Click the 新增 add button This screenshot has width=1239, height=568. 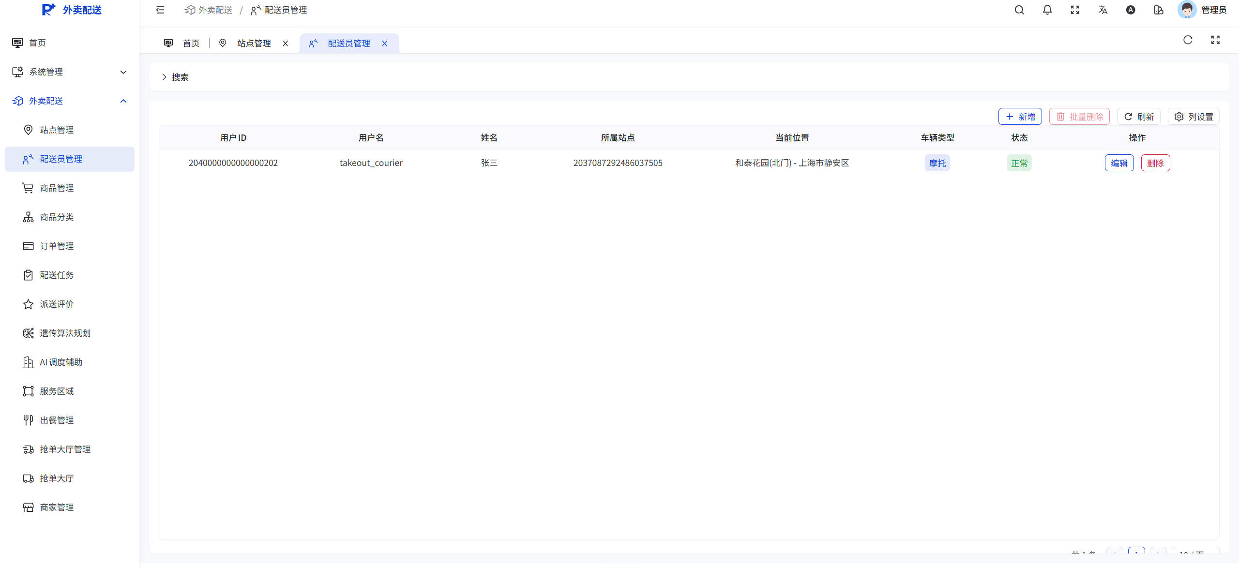tap(1020, 117)
